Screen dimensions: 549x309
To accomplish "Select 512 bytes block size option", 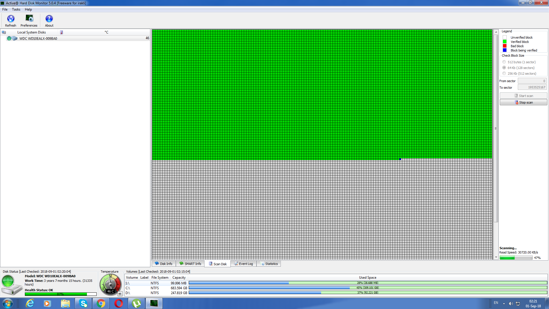I will [x=504, y=62].
